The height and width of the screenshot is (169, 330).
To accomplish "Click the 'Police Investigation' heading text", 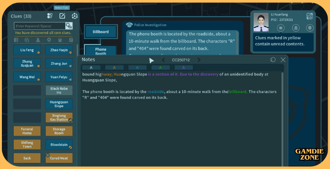I will click(x=150, y=25).
